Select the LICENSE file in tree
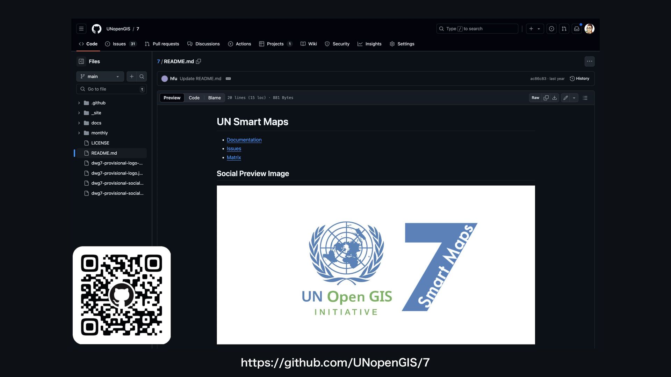671x377 pixels. tap(100, 143)
